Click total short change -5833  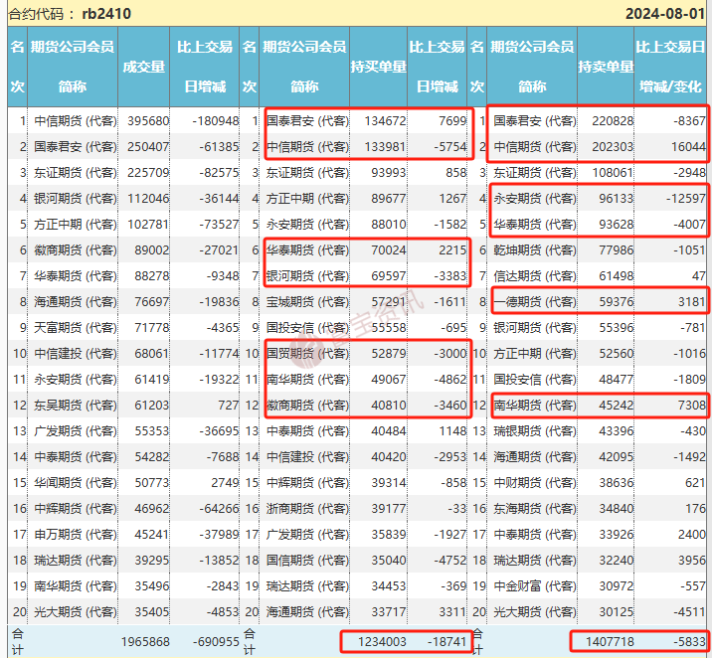[689, 642]
